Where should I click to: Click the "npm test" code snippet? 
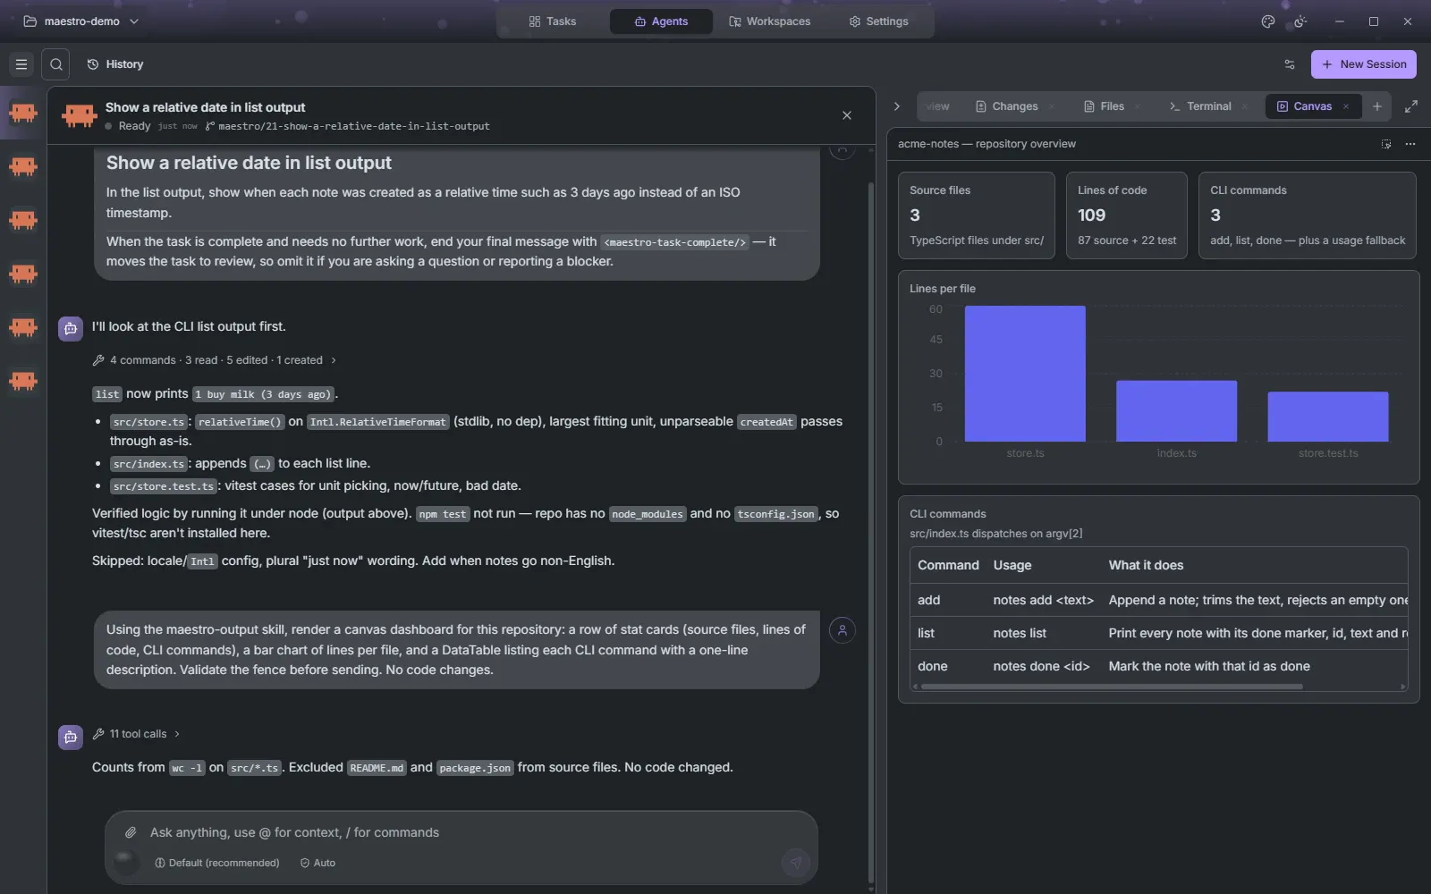tap(443, 514)
